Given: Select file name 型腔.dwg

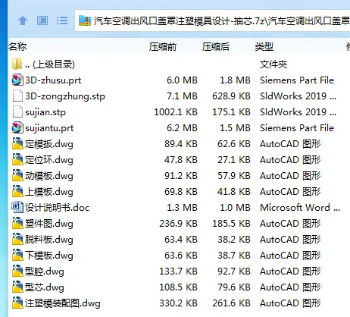Looking at the screenshot, I should [x=45, y=271].
